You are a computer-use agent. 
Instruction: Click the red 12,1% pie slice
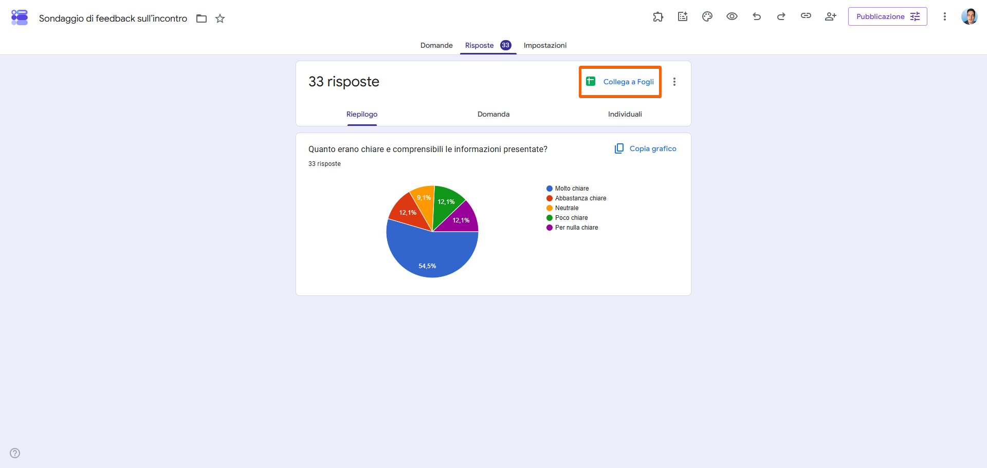409,212
